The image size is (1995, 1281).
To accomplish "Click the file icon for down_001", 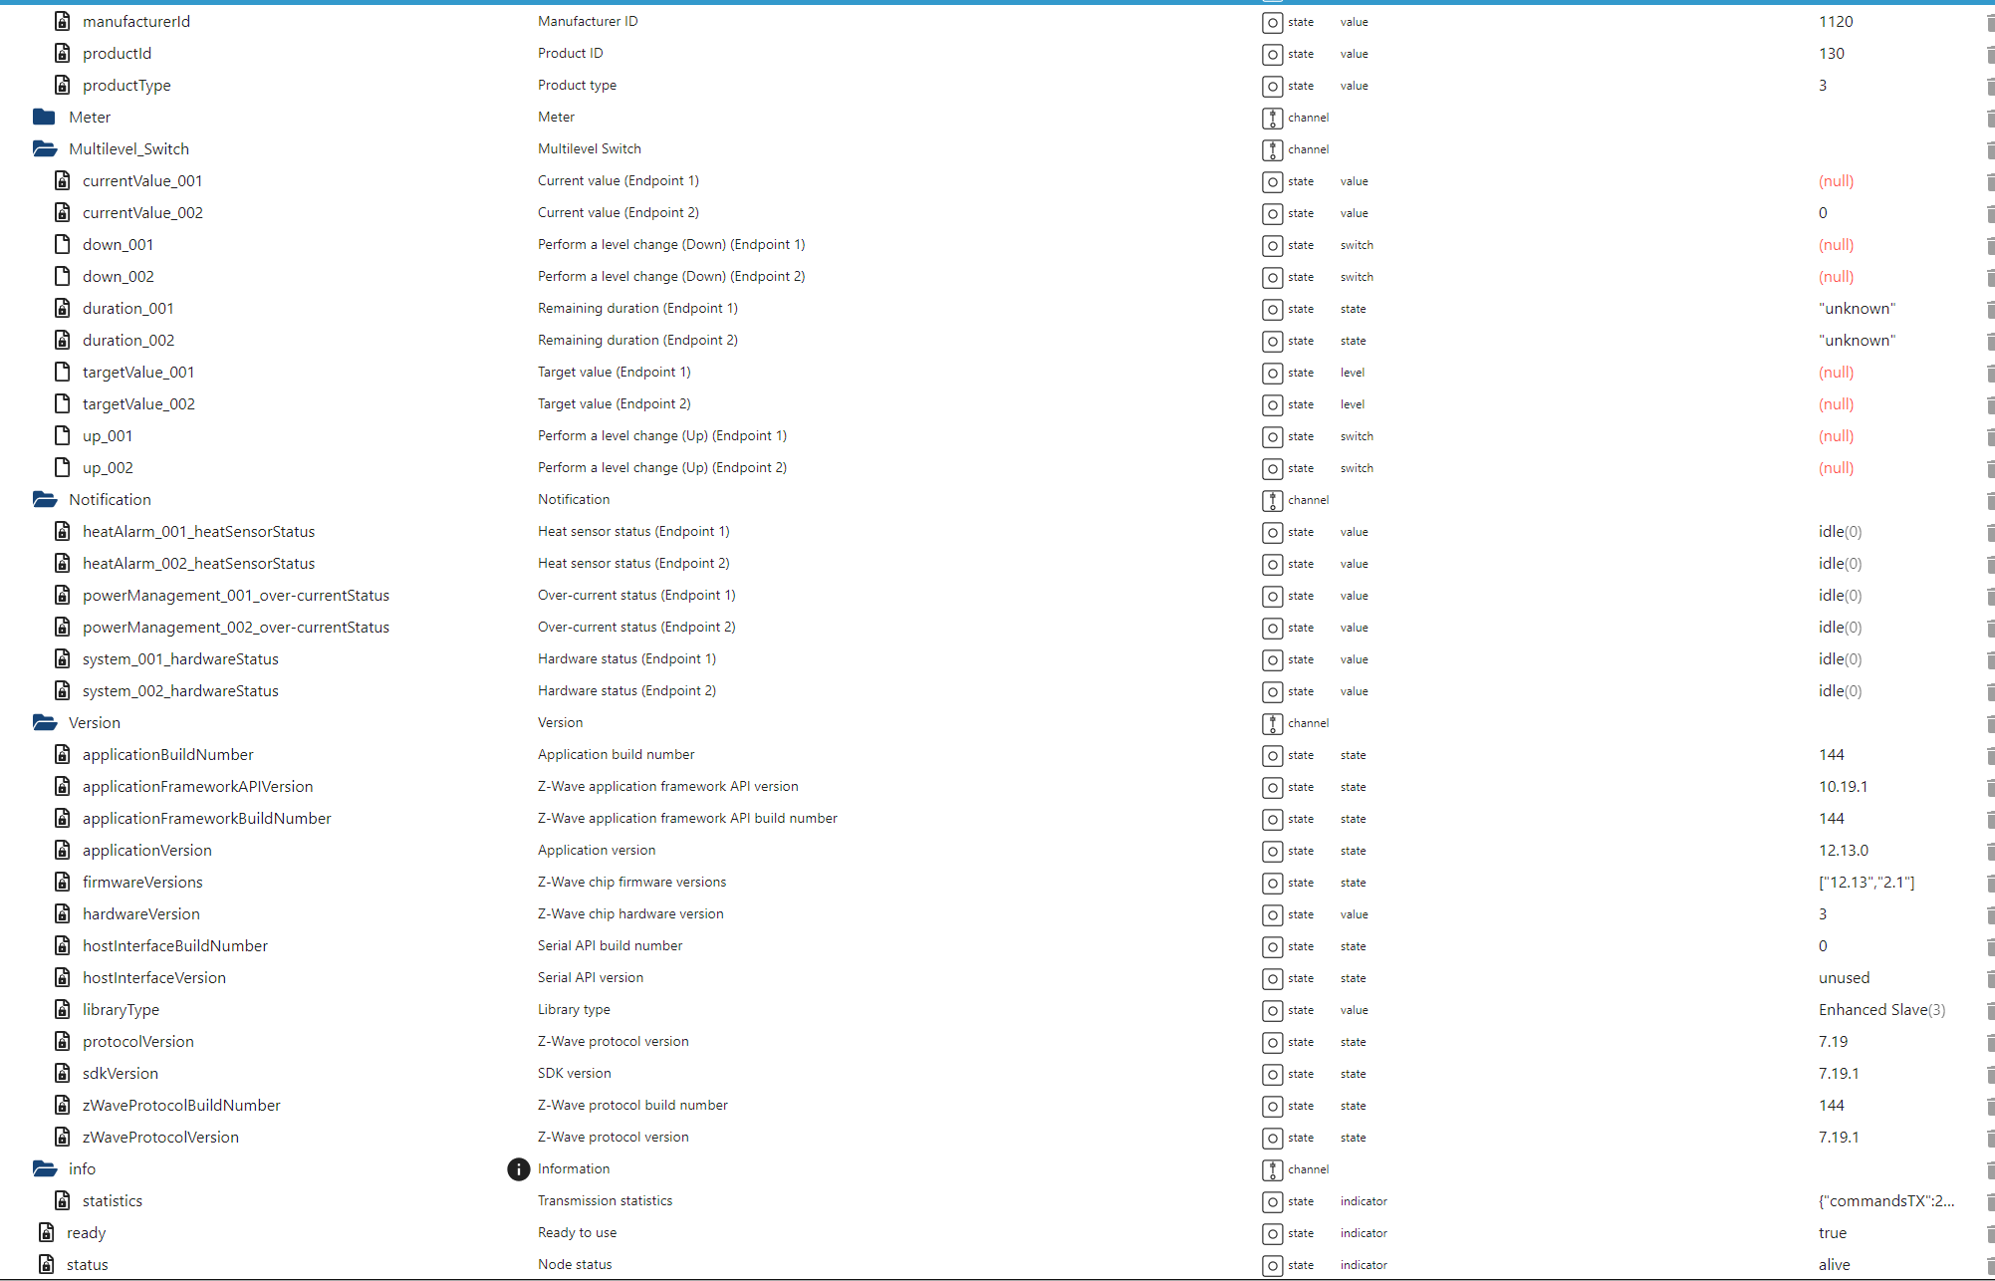I will (x=63, y=245).
